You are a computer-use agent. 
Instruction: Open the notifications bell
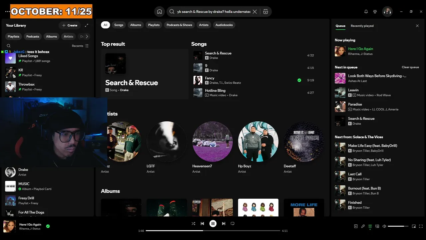pos(366,12)
